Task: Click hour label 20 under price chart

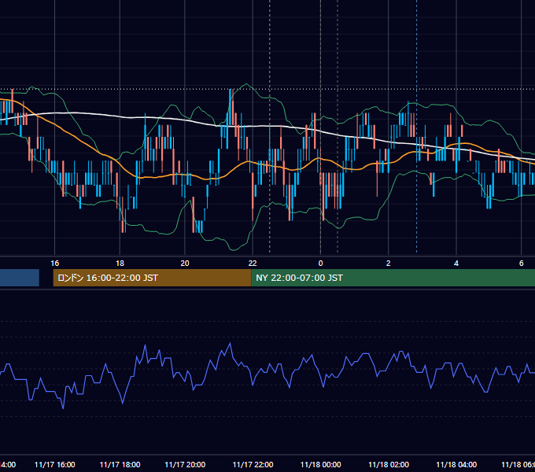Action: point(185,264)
